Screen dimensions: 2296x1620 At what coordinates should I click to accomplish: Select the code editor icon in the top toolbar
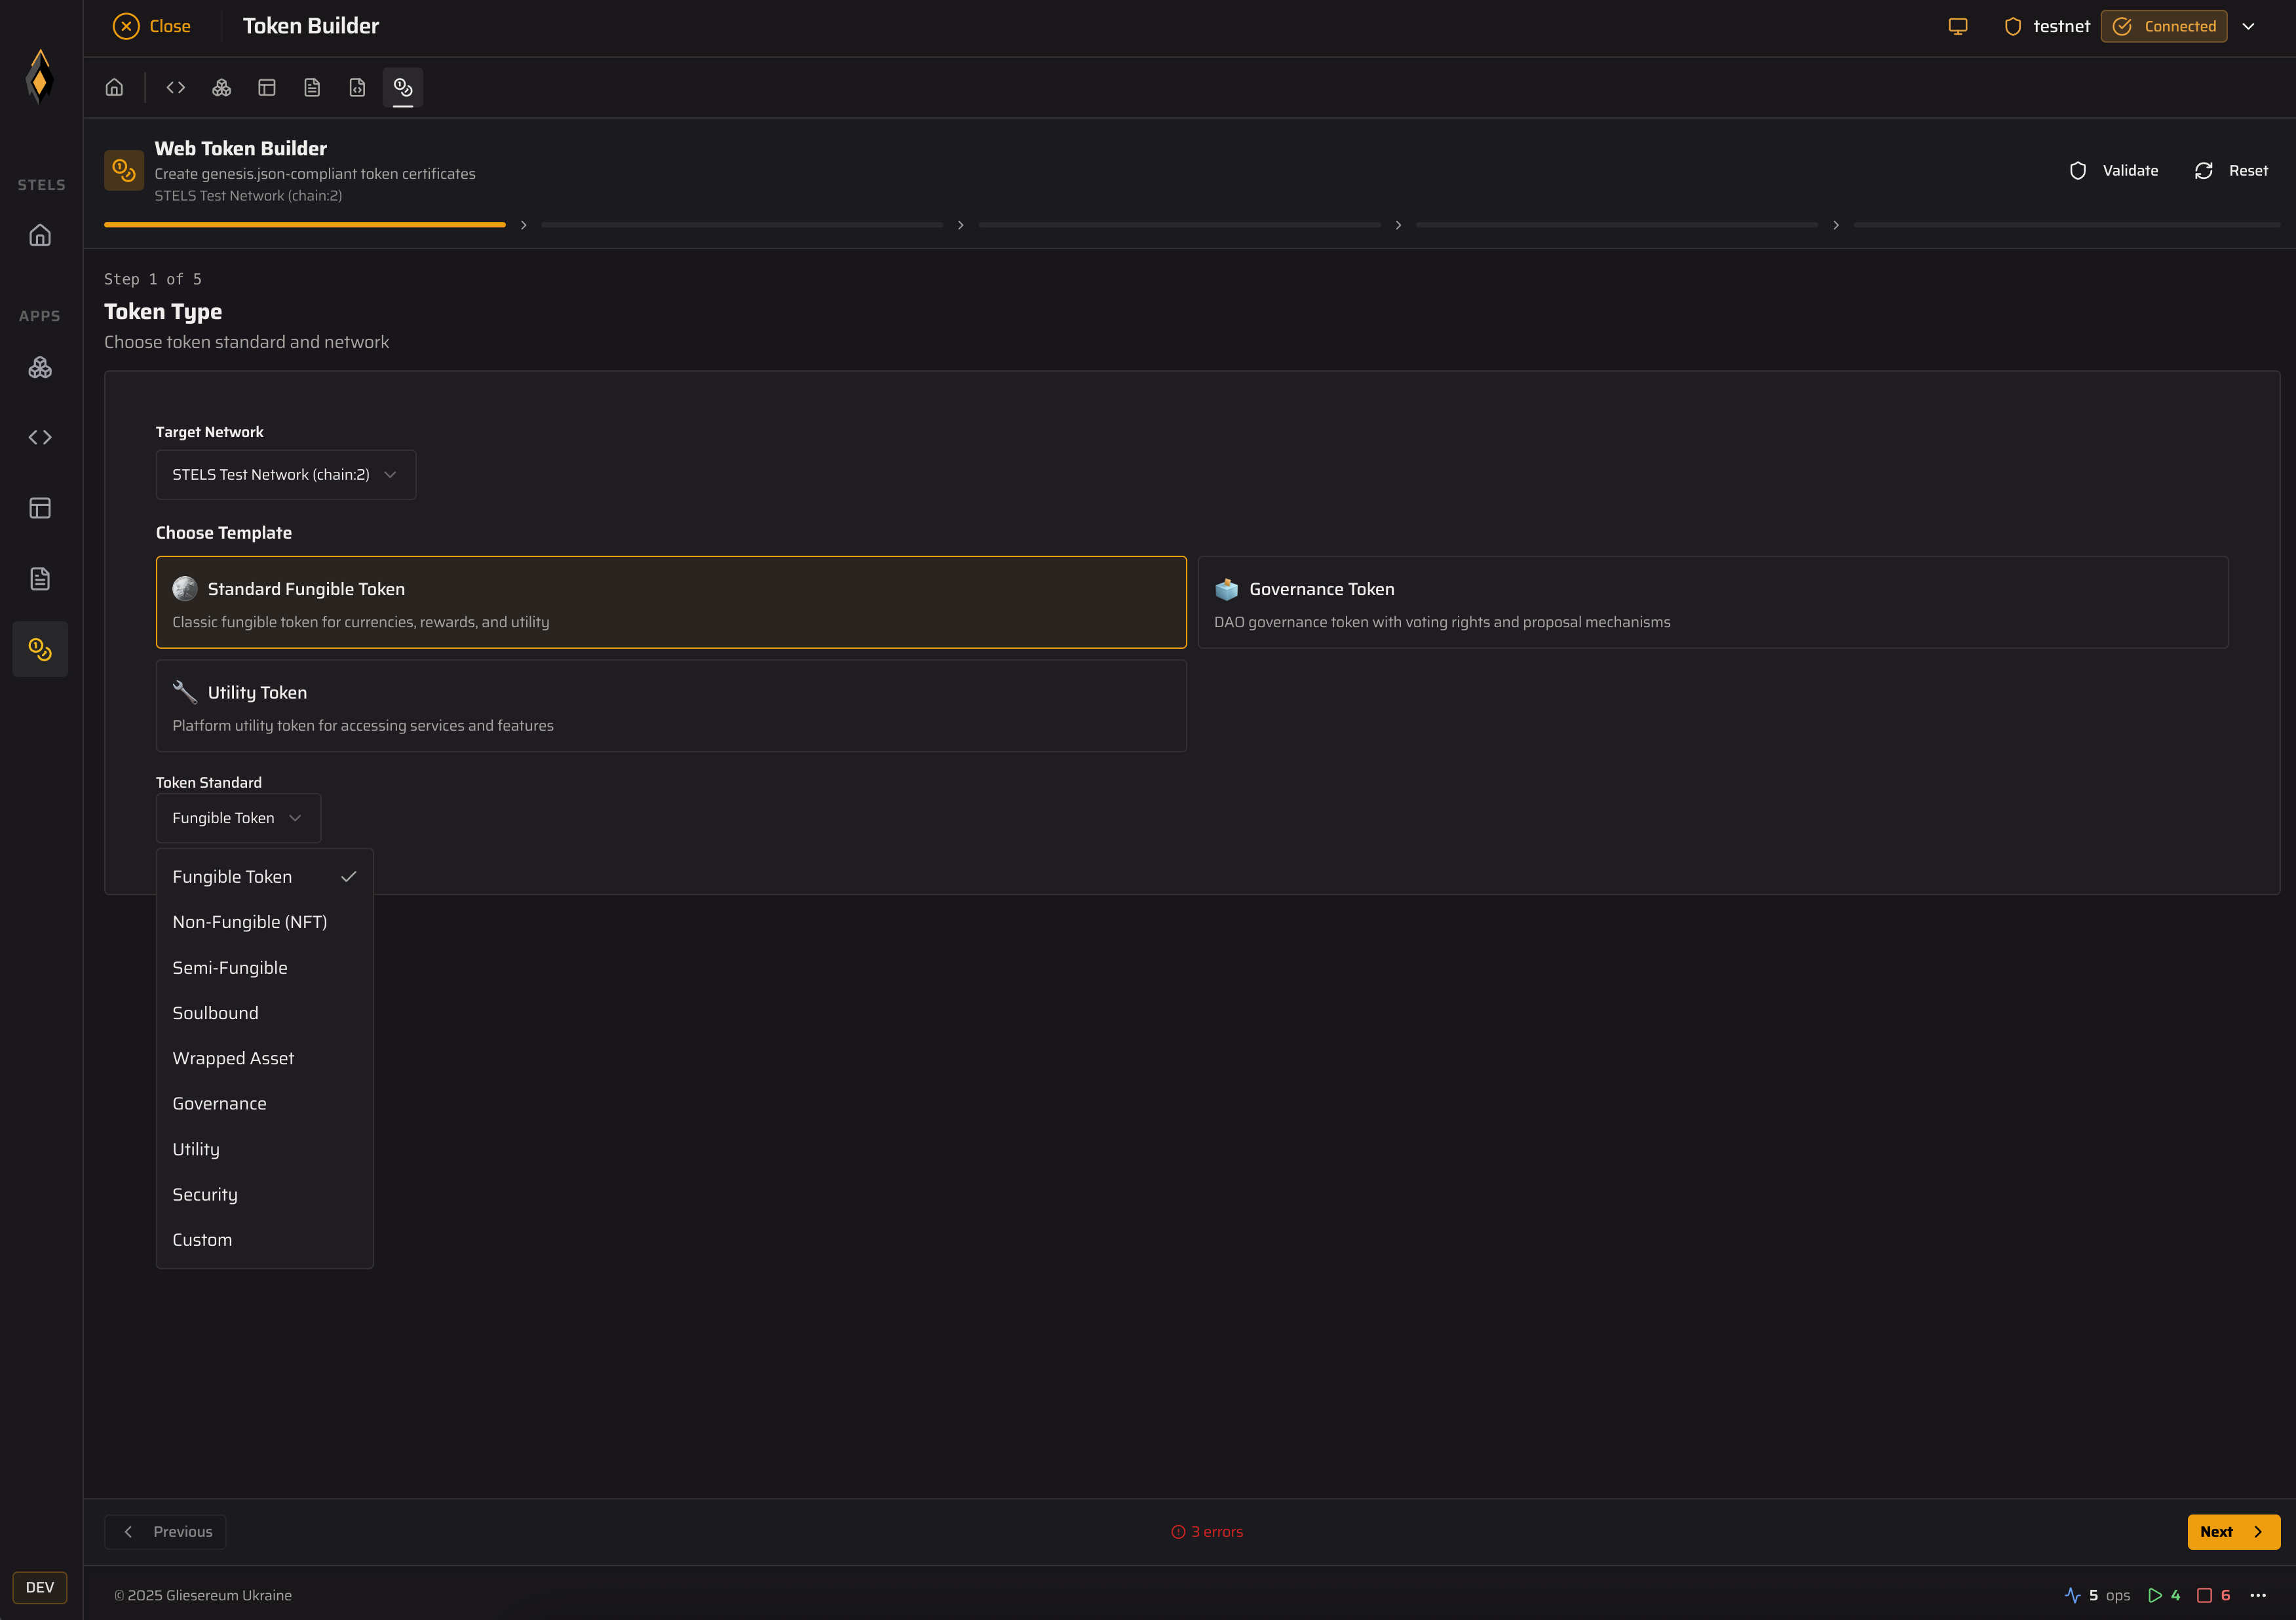point(176,87)
